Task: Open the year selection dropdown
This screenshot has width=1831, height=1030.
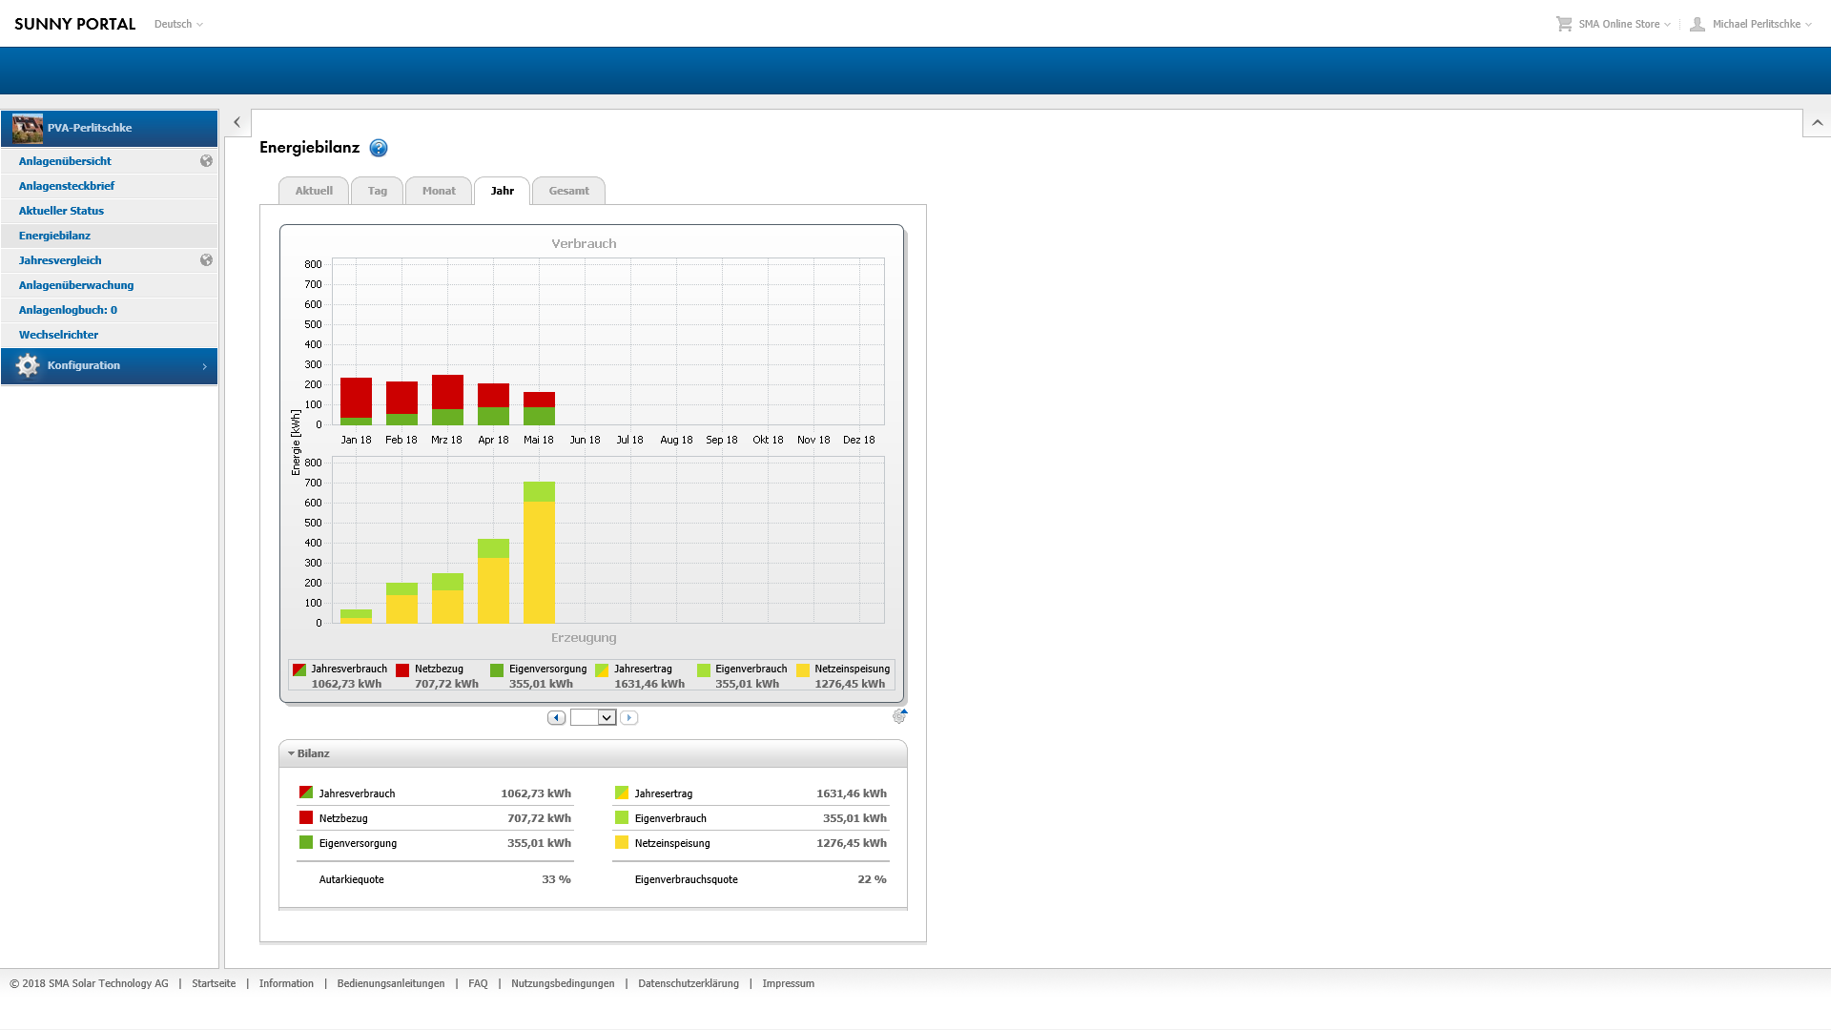Action: point(606,717)
